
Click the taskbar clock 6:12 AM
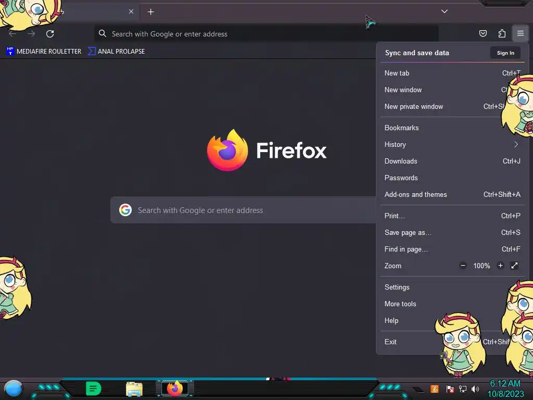click(505, 384)
